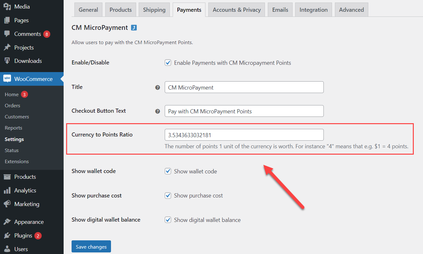Open the Status submenu link

click(12, 150)
